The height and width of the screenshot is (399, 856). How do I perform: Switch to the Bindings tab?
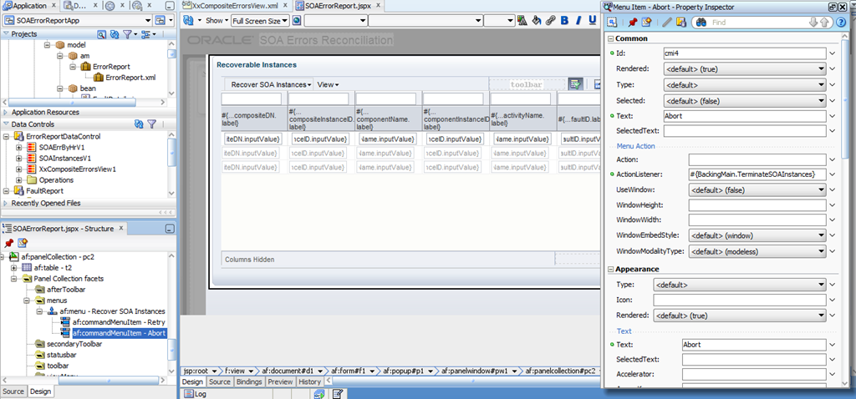click(249, 381)
